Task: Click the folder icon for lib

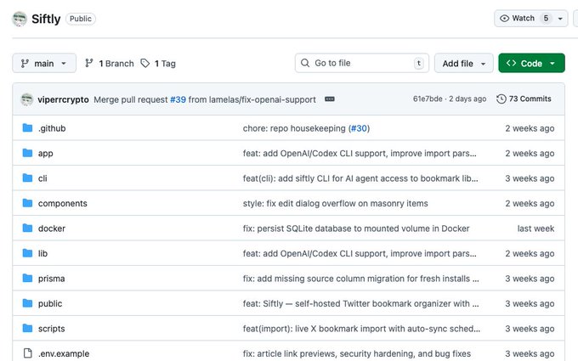Action: click(x=27, y=253)
